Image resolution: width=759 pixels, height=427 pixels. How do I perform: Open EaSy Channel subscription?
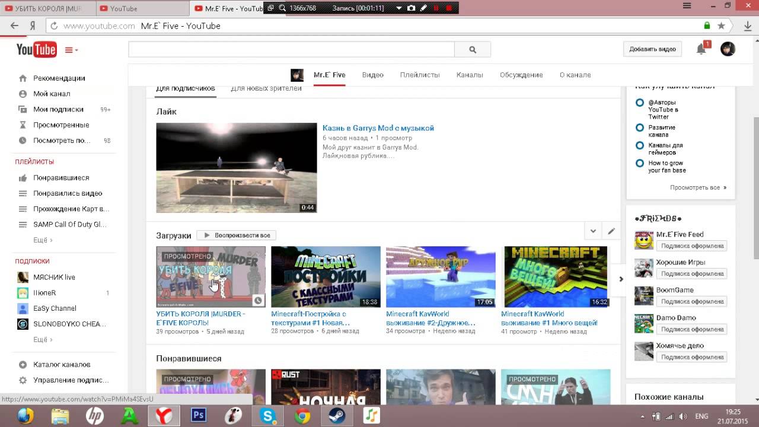[55, 308]
